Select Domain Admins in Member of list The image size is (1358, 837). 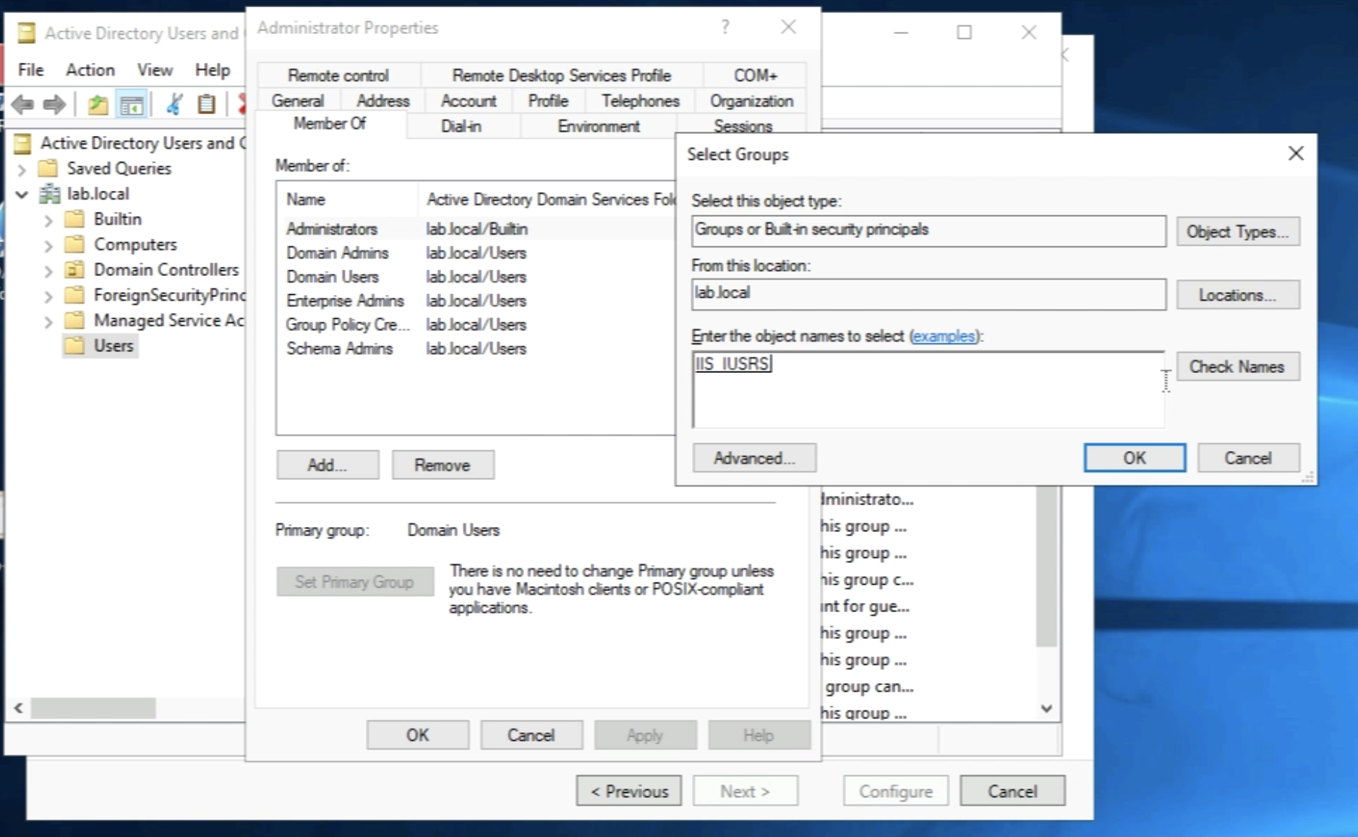pyautogui.click(x=337, y=253)
